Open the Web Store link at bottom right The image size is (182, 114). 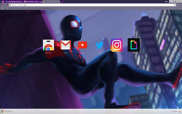[176, 111]
